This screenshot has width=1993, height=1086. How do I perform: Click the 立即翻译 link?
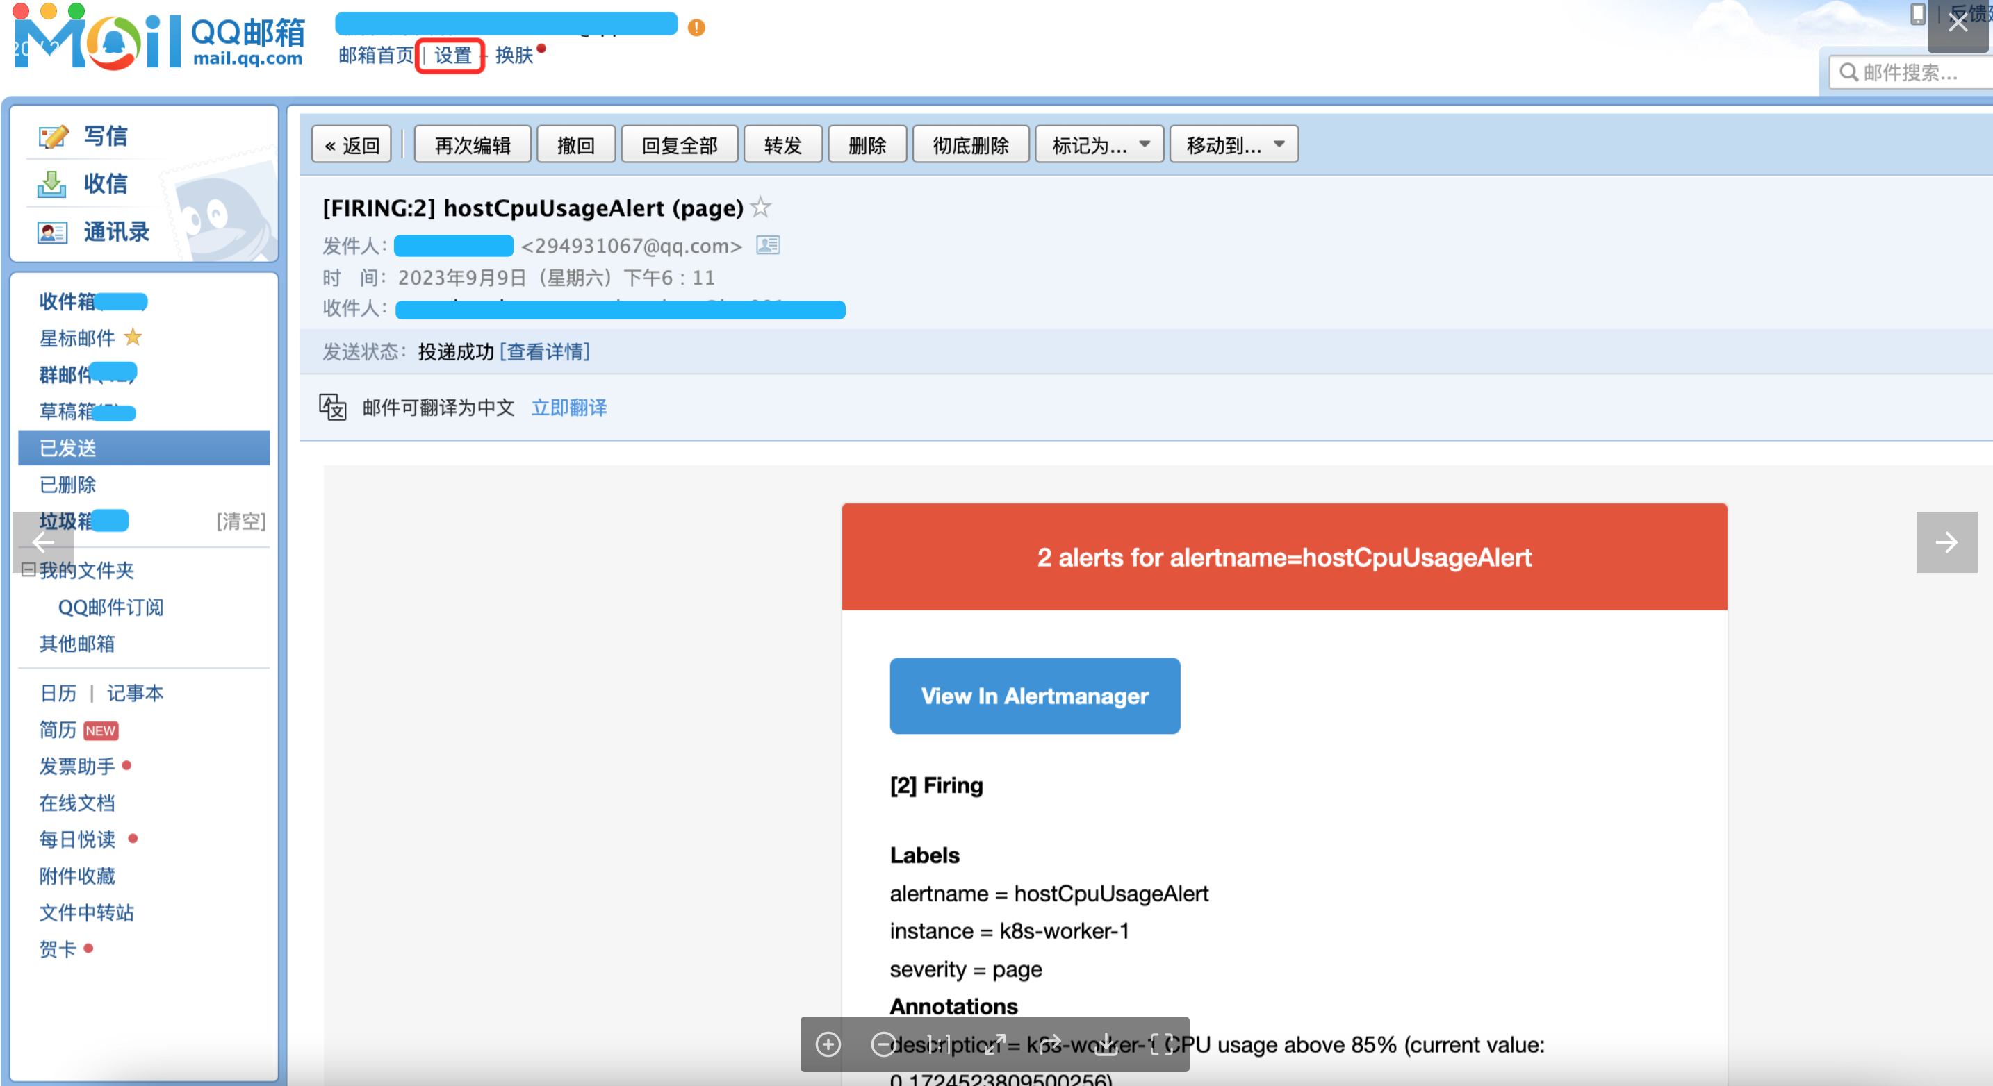pyautogui.click(x=568, y=408)
